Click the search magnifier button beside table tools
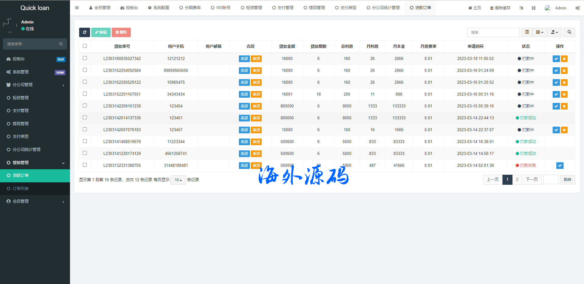 (x=569, y=32)
